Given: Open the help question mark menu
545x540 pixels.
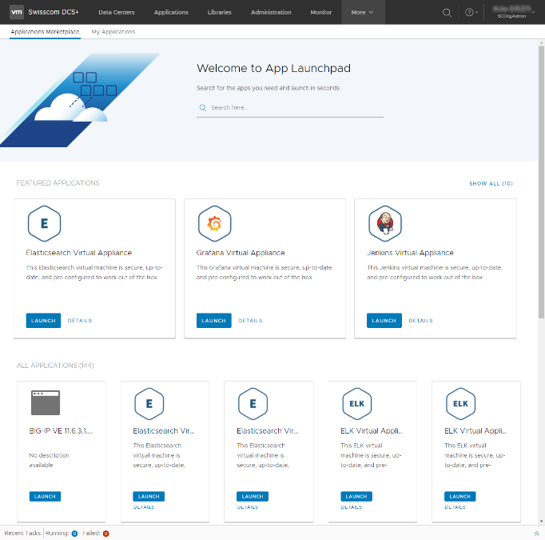Looking at the screenshot, I should pos(471,12).
